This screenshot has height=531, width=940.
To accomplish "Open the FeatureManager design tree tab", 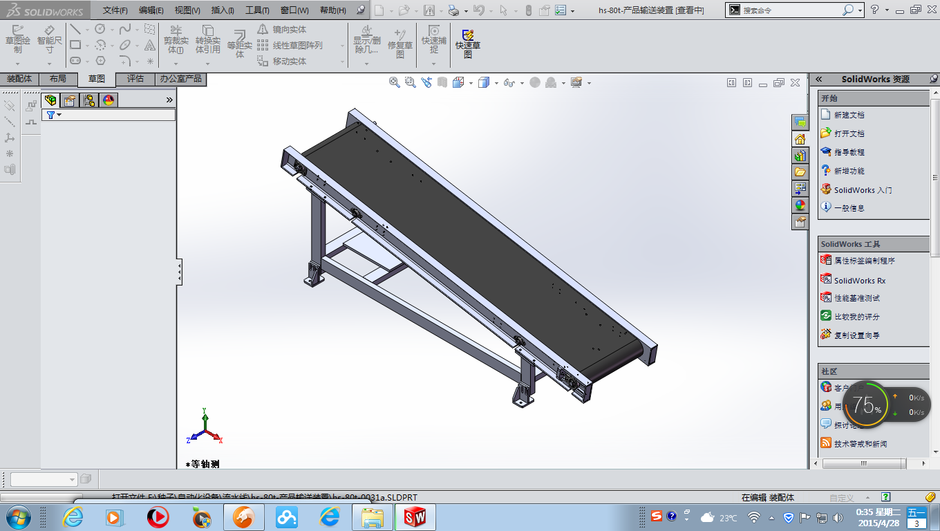I will (50, 100).
